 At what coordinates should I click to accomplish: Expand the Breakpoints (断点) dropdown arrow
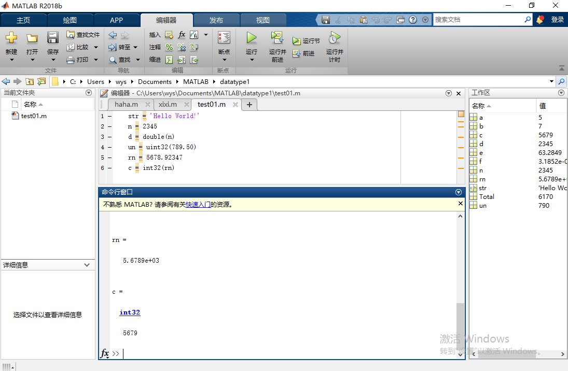click(224, 60)
